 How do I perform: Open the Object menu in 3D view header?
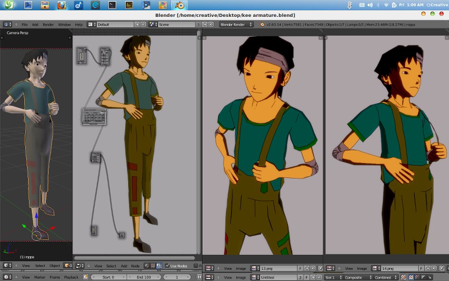click(55, 266)
